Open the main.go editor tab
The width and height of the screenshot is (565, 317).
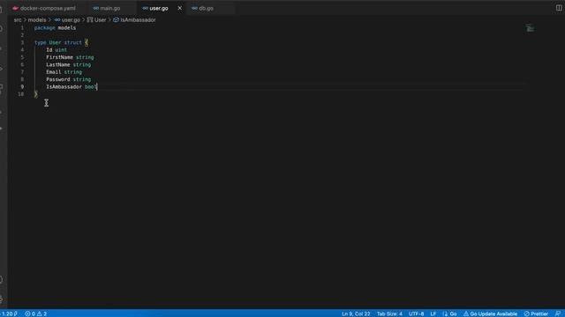[x=110, y=8]
